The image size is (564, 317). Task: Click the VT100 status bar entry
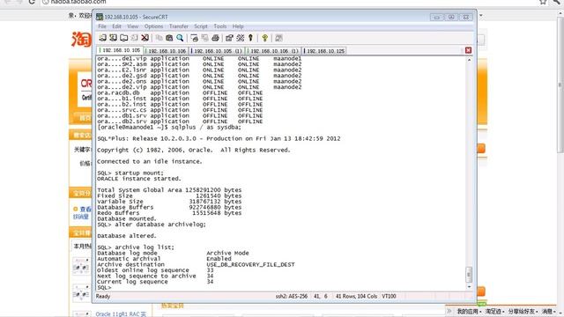point(389,296)
